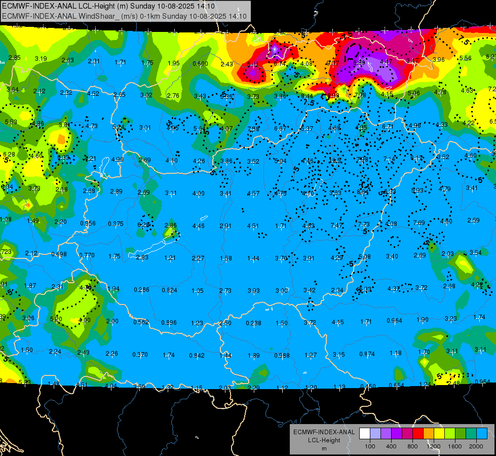This screenshot has height=456, width=496.
Task: Click the LCL-Height (m) title line
Action: pyautogui.click(x=108, y=6)
